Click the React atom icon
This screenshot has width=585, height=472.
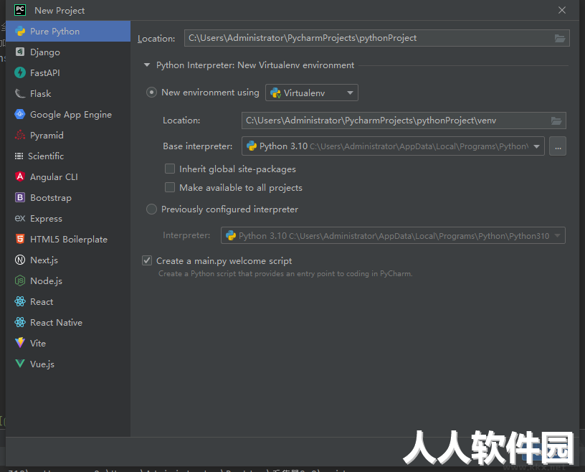point(20,302)
